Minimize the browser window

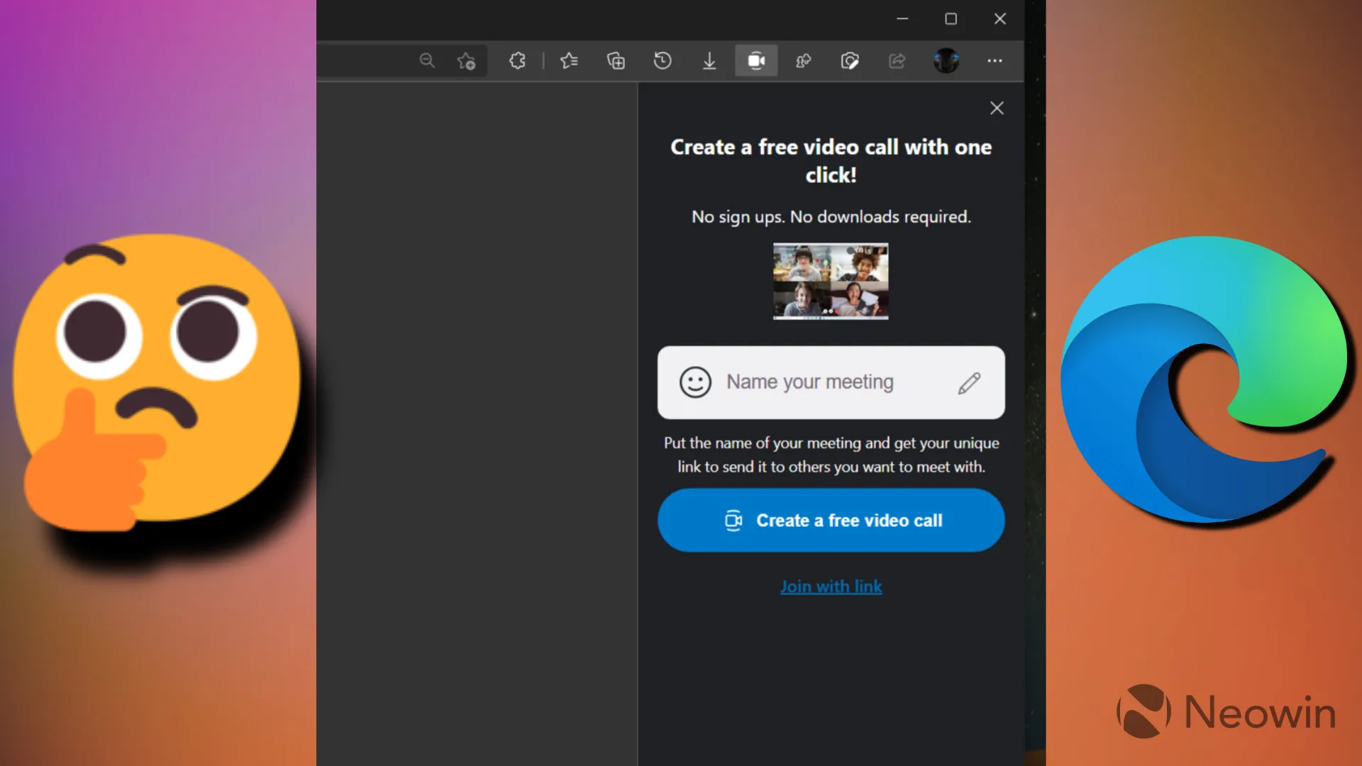coord(902,18)
